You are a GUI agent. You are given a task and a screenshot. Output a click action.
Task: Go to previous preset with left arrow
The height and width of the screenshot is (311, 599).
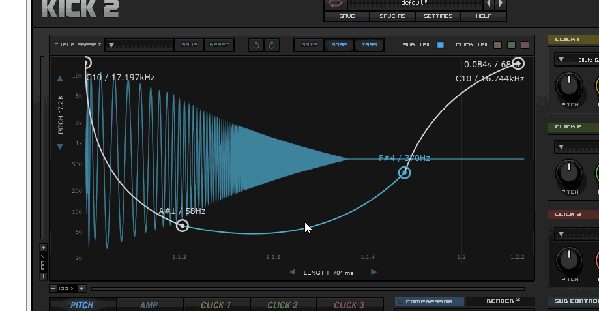click(x=489, y=4)
